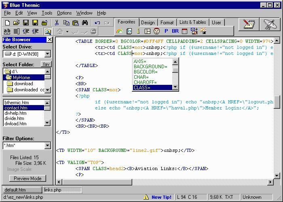Viewport: 283px width, 202px height.
Task: Click the editor vertical scrollbar down arrow
Action: [x=277, y=175]
